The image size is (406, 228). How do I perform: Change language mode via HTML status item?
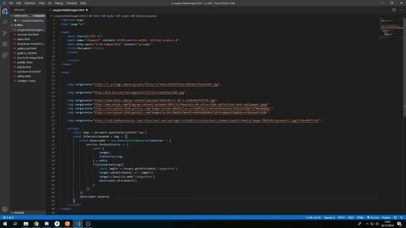360,218
